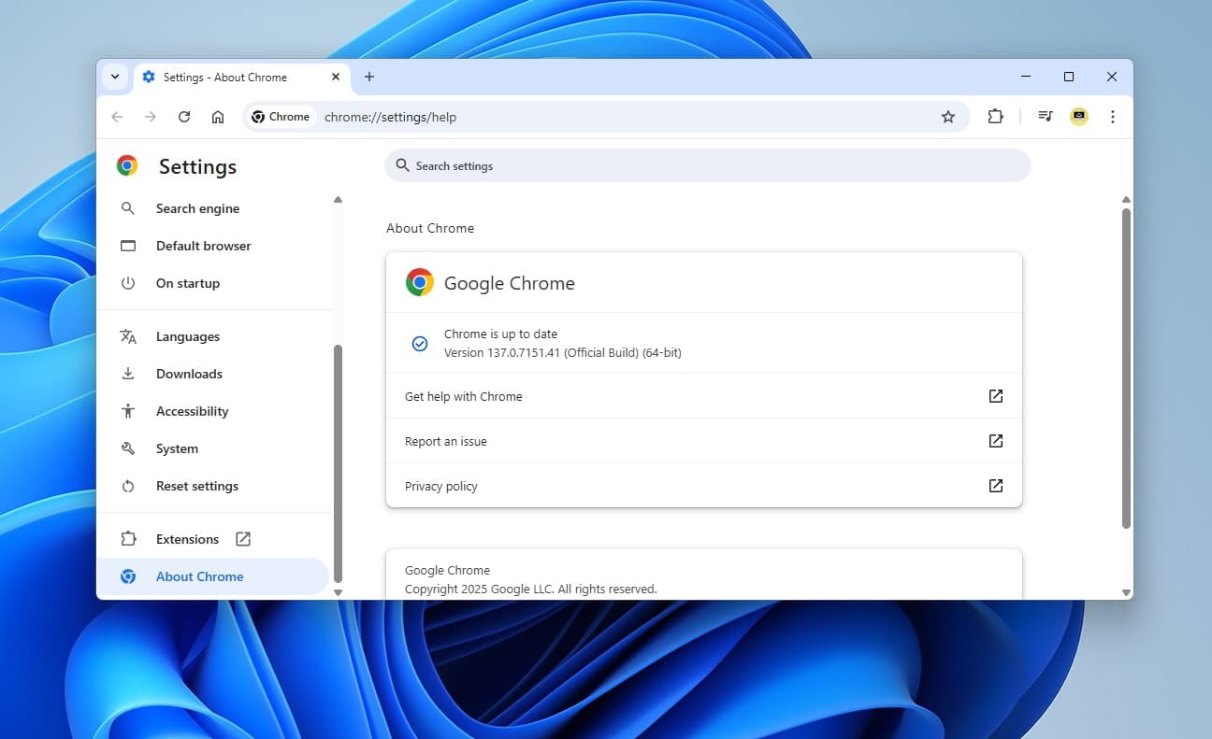Image resolution: width=1212 pixels, height=739 pixels.
Task: Open Get help with Chrome
Action: click(x=704, y=396)
